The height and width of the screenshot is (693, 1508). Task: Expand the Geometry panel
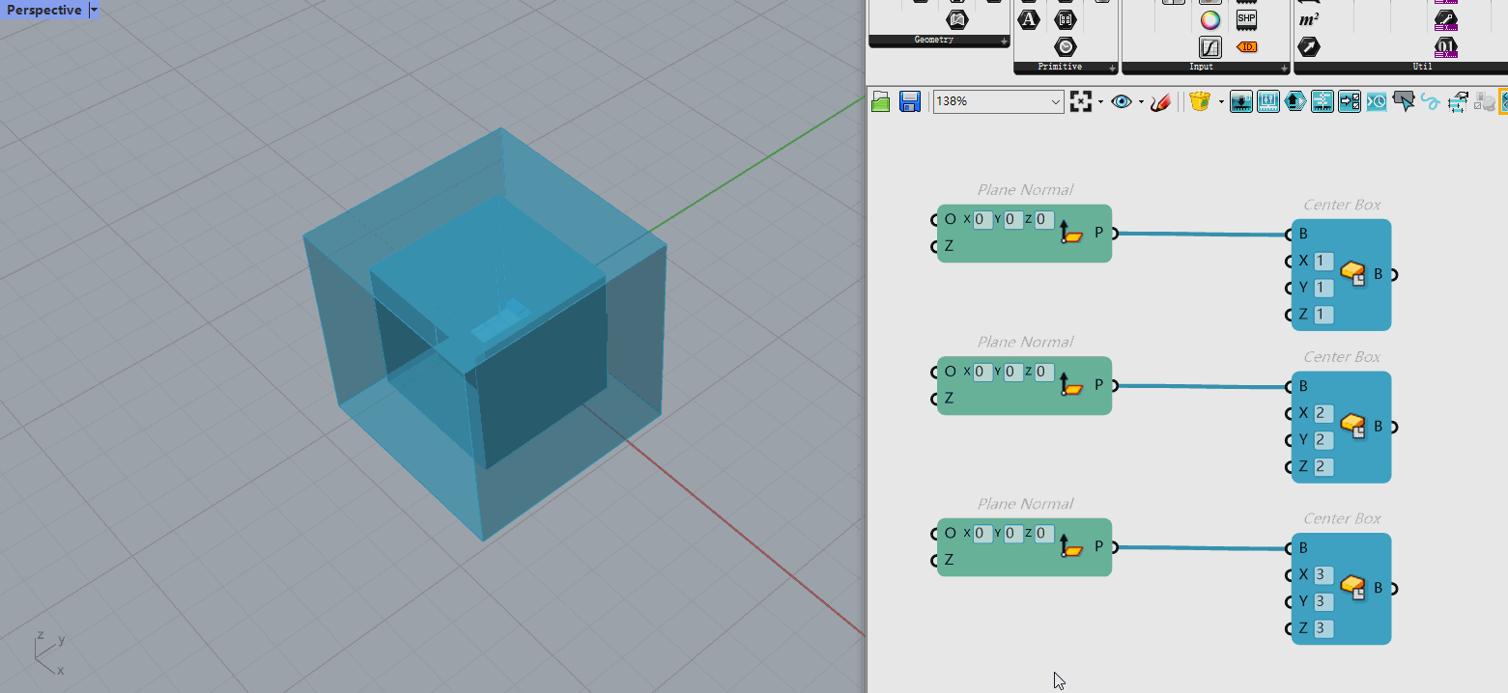tap(1005, 41)
